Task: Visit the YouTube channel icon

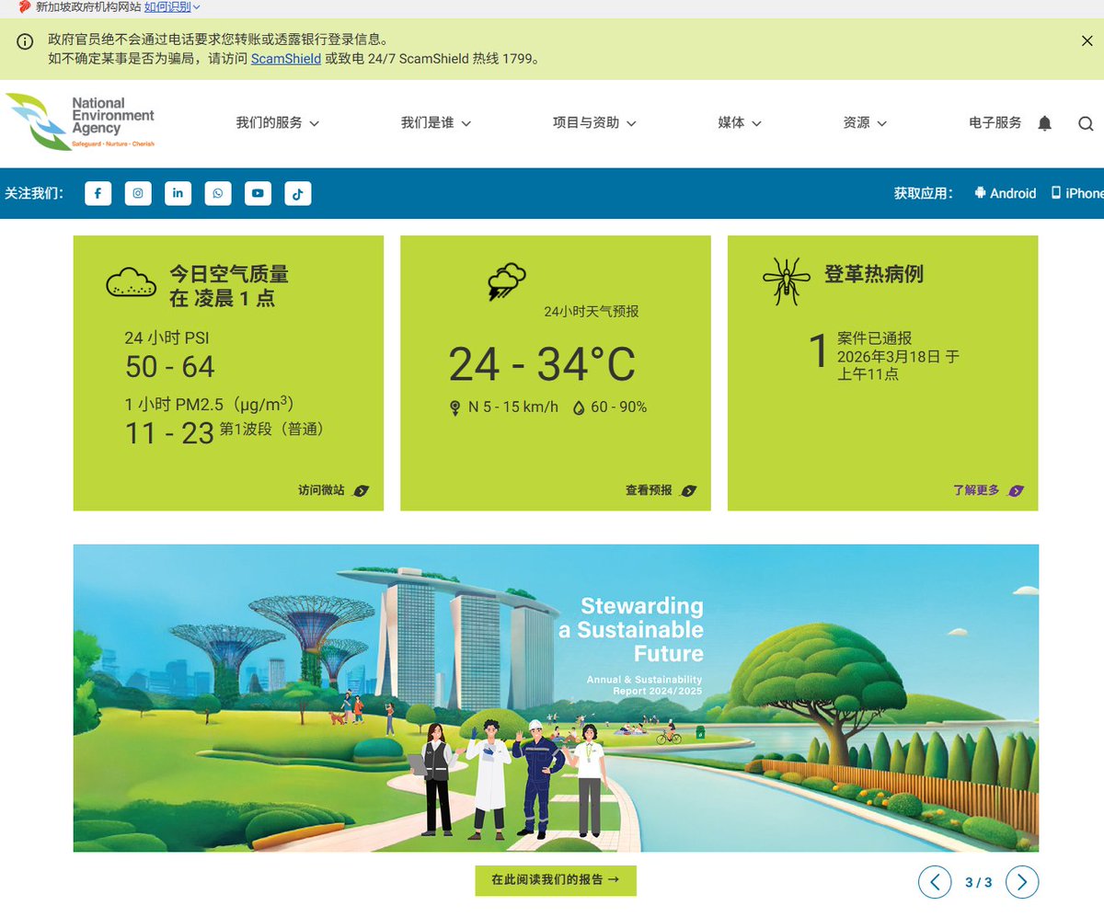Action: 258,193
